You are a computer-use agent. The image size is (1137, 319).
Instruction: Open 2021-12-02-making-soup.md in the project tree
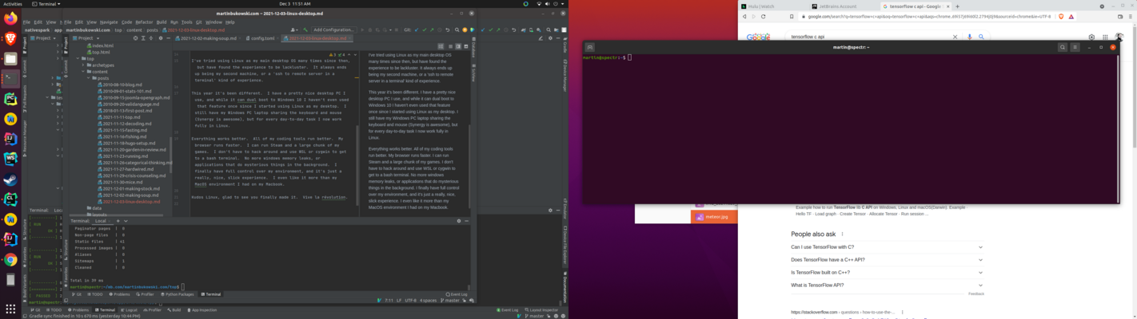(131, 195)
